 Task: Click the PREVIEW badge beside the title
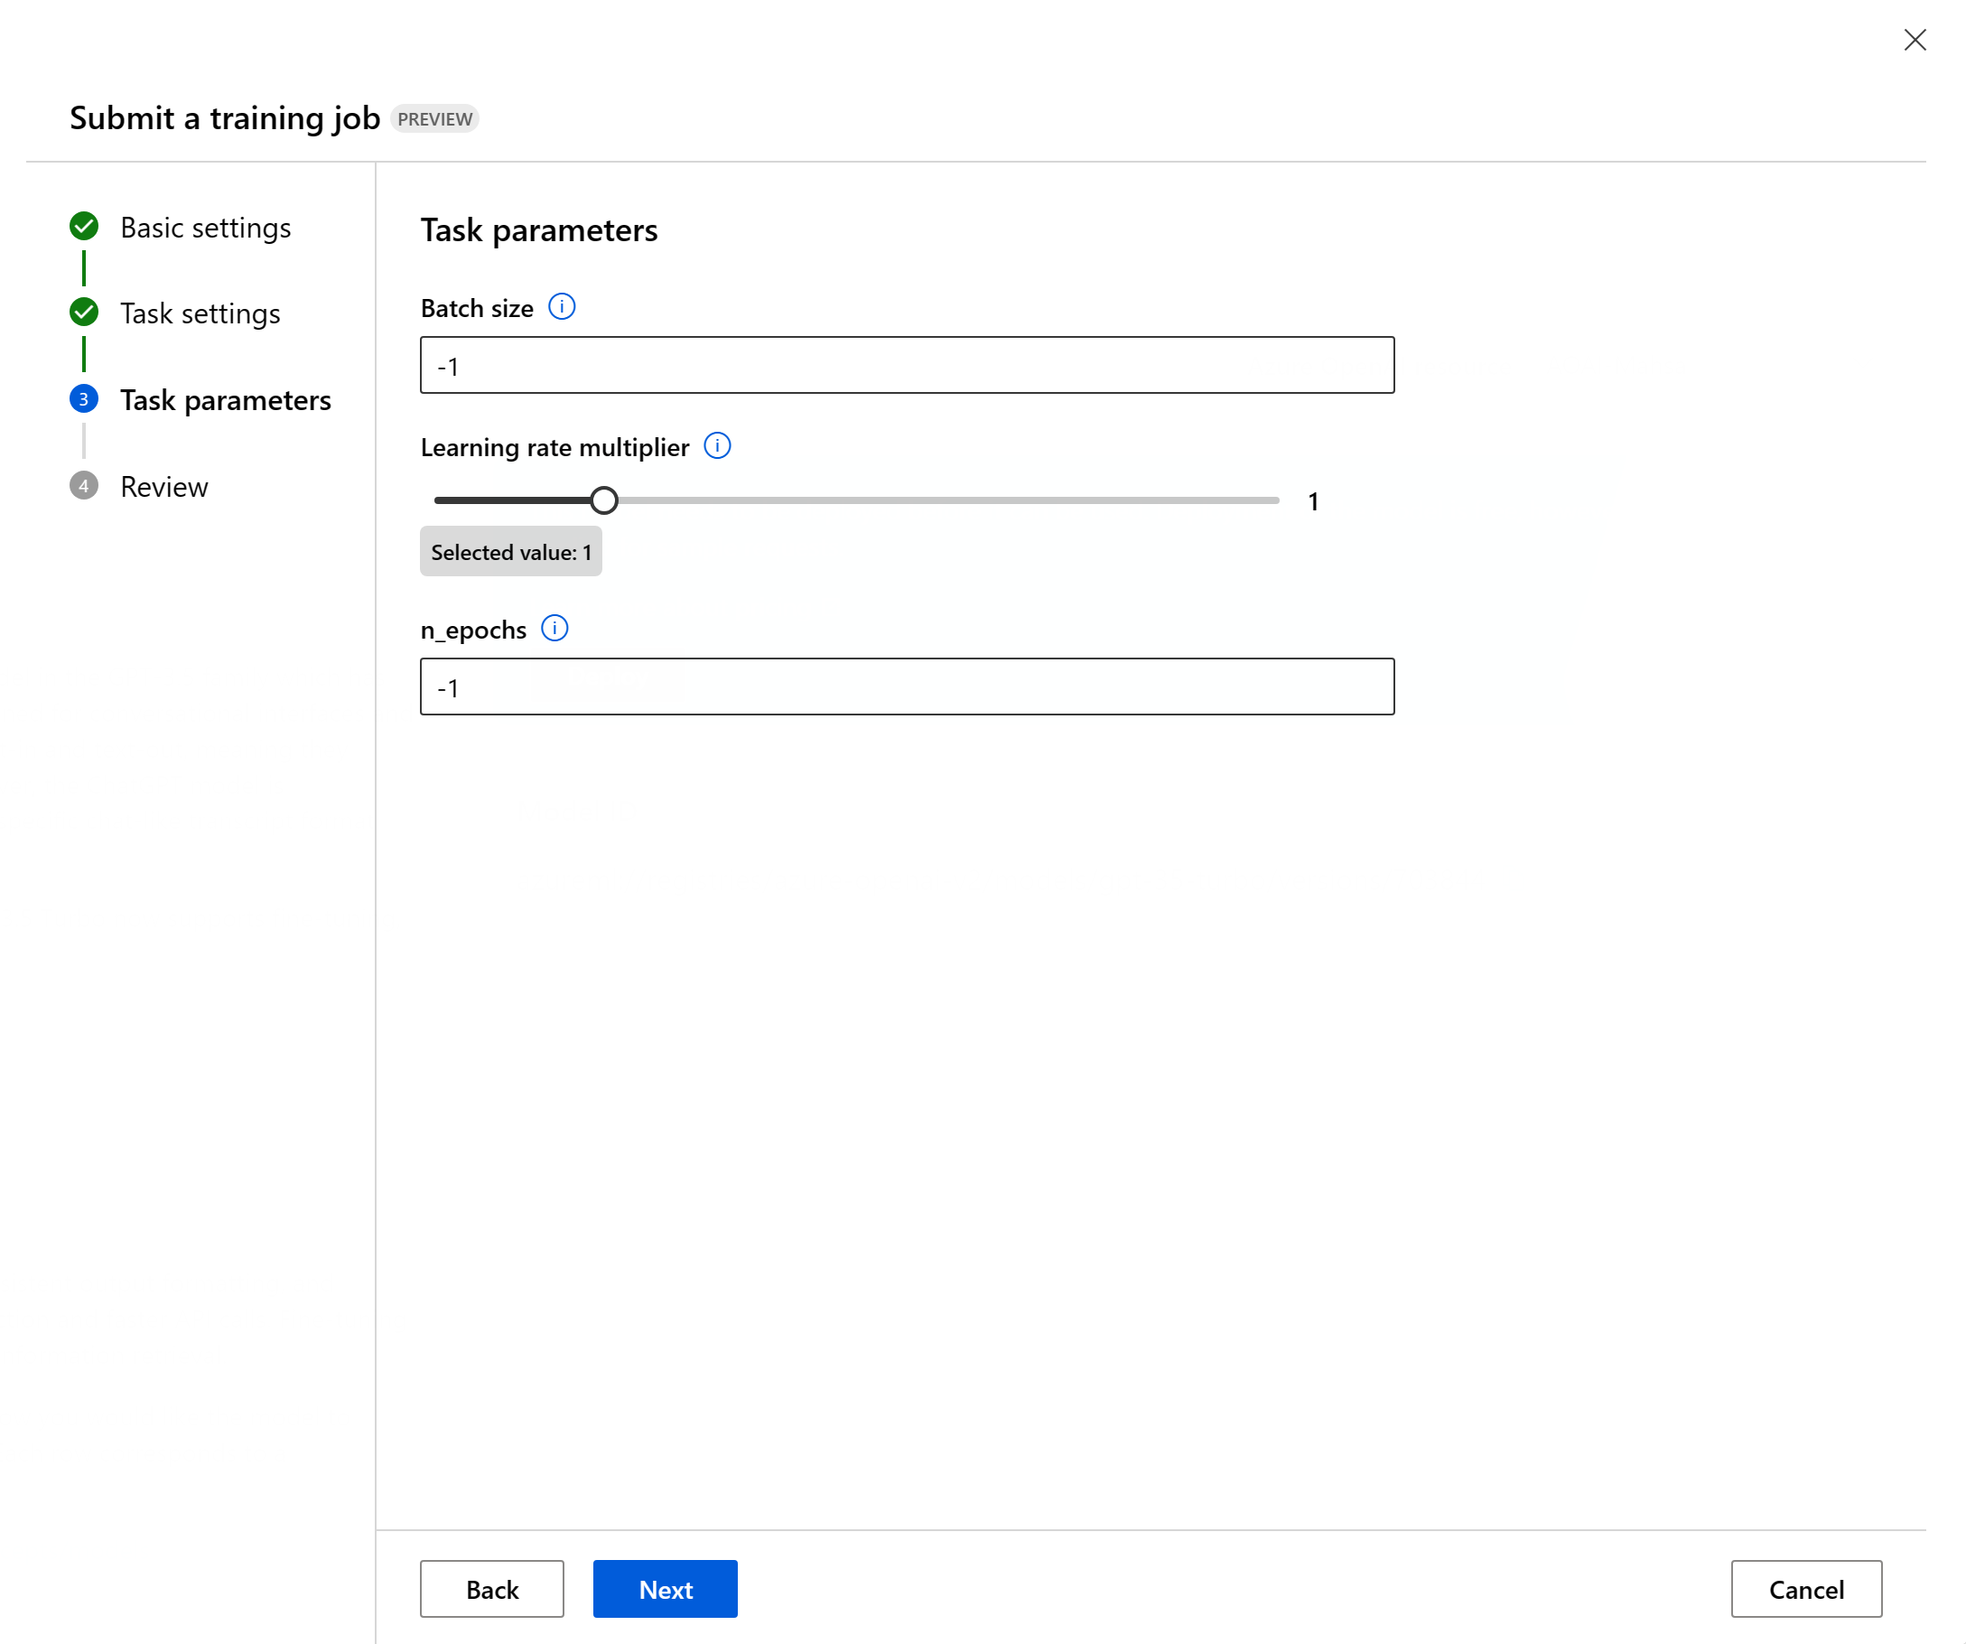click(x=434, y=119)
